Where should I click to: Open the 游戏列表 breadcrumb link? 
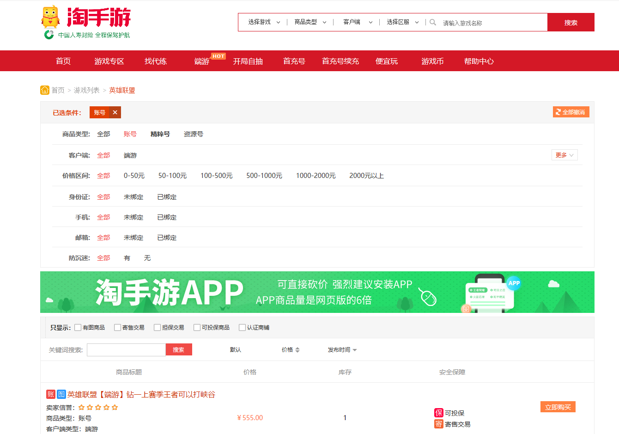87,90
